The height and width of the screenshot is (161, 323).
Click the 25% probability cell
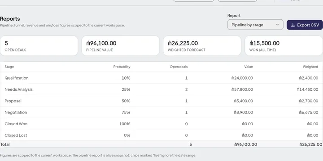click(x=126, y=89)
